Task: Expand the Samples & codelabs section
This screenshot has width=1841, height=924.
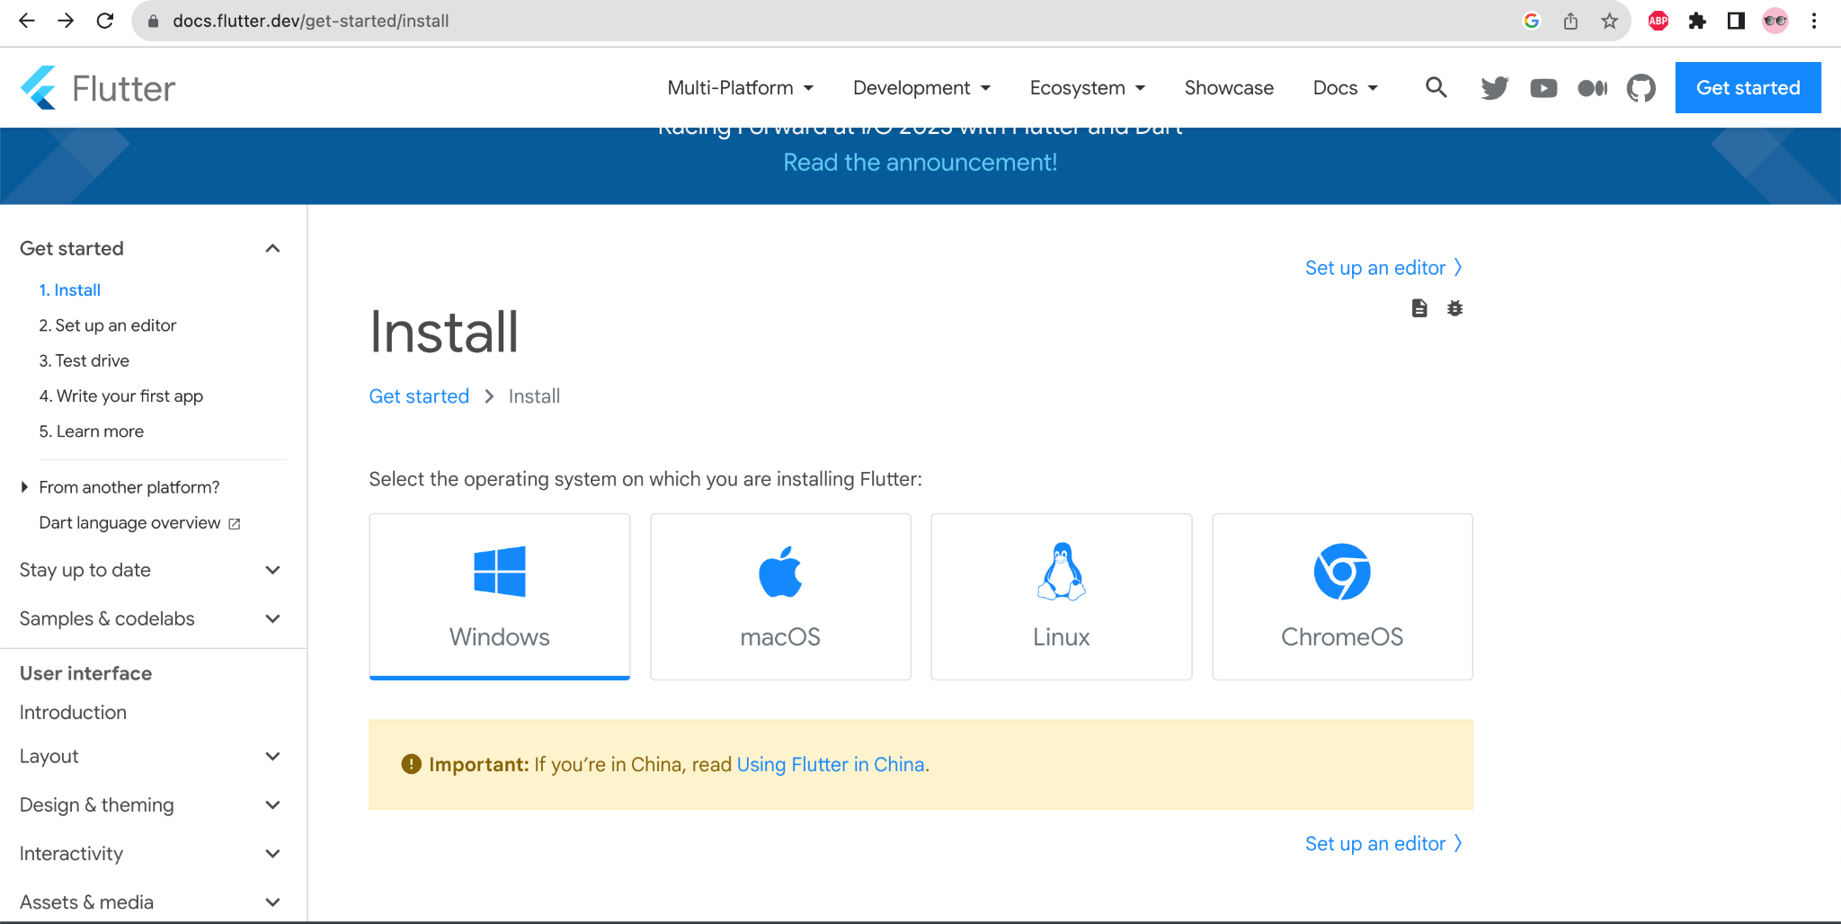Action: [x=273, y=618]
